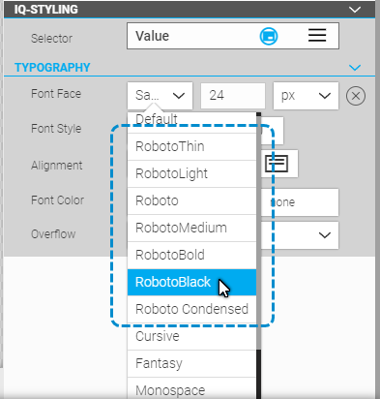
Task: Pick Fantasy from the font list
Action: (x=191, y=363)
